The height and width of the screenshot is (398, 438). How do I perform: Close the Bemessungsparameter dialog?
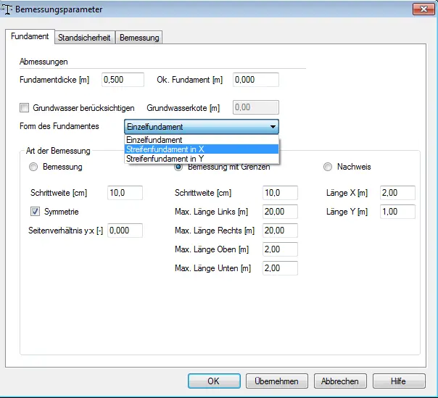[x=423, y=9]
